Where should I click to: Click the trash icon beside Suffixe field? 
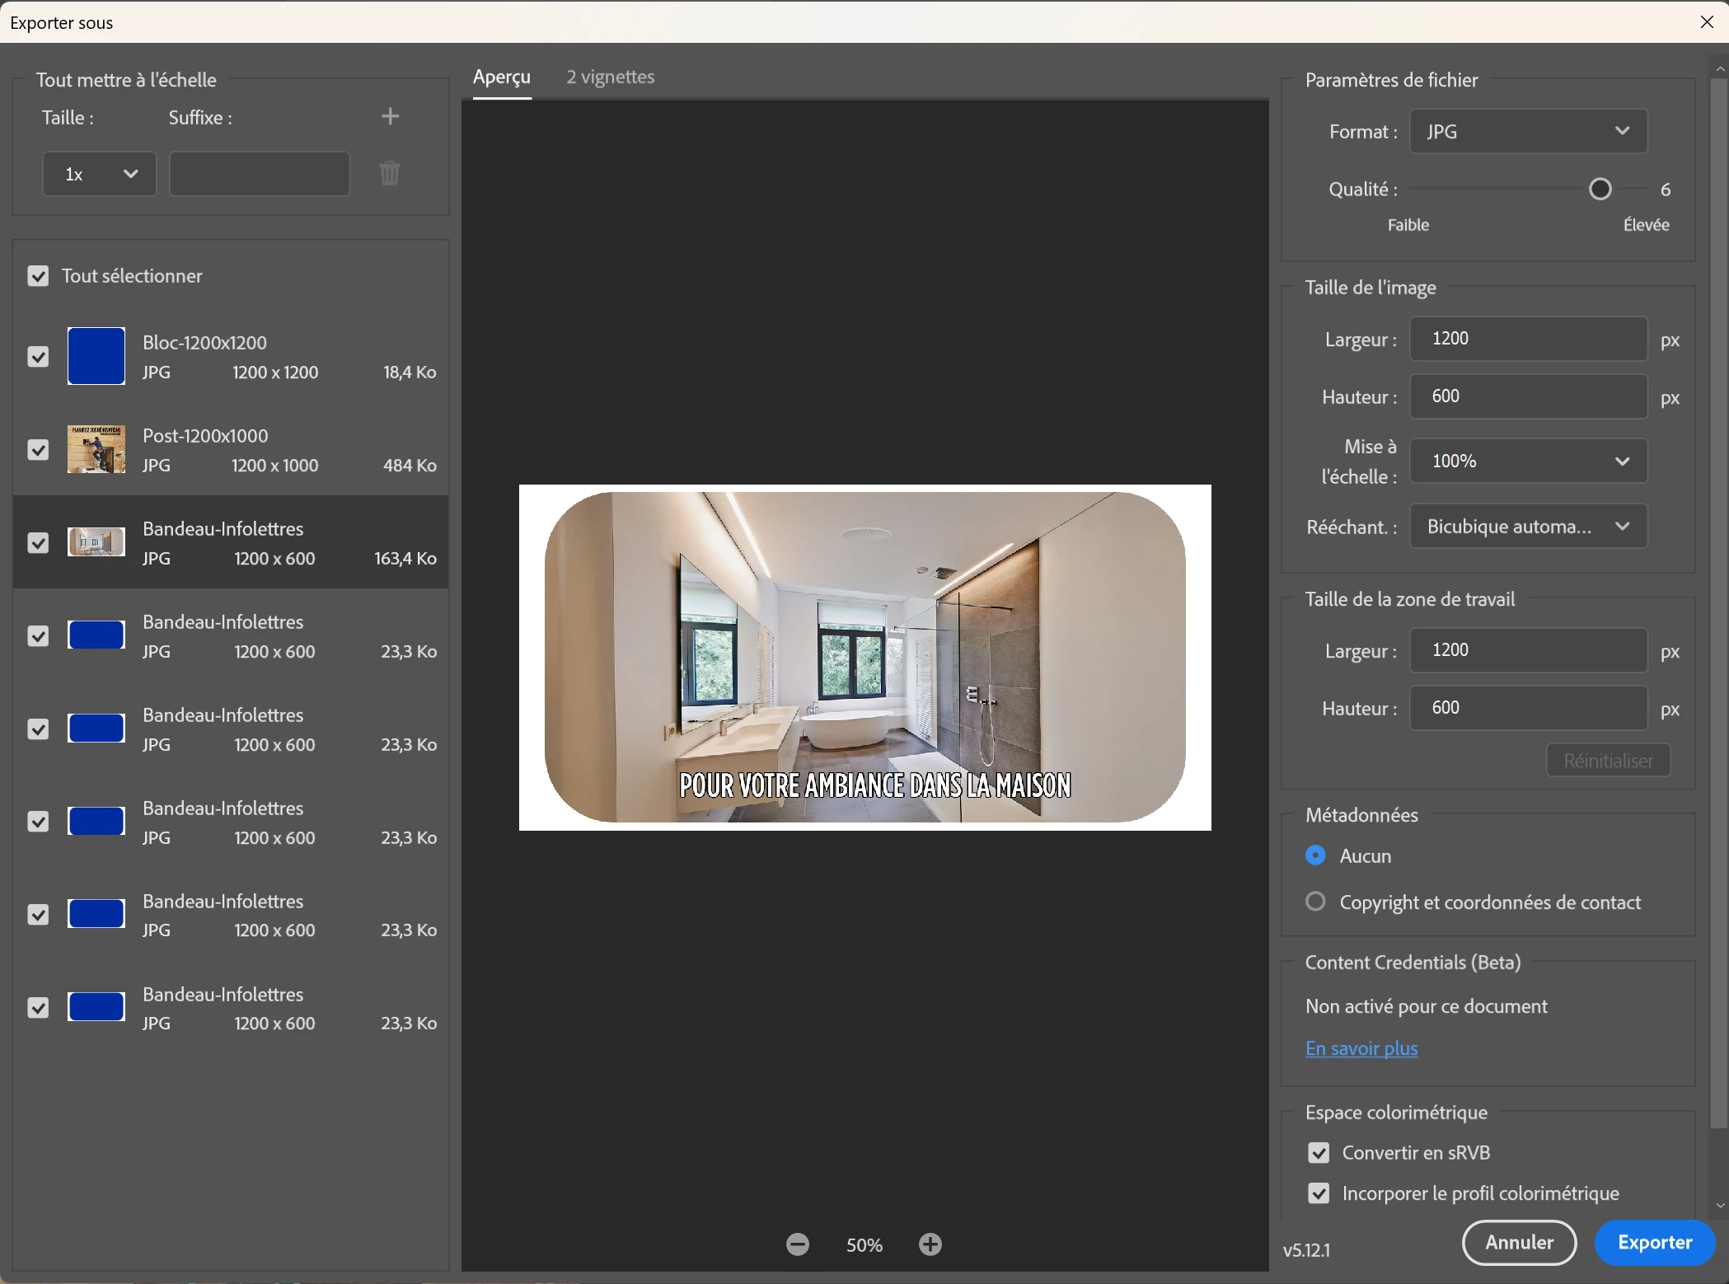point(389,174)
